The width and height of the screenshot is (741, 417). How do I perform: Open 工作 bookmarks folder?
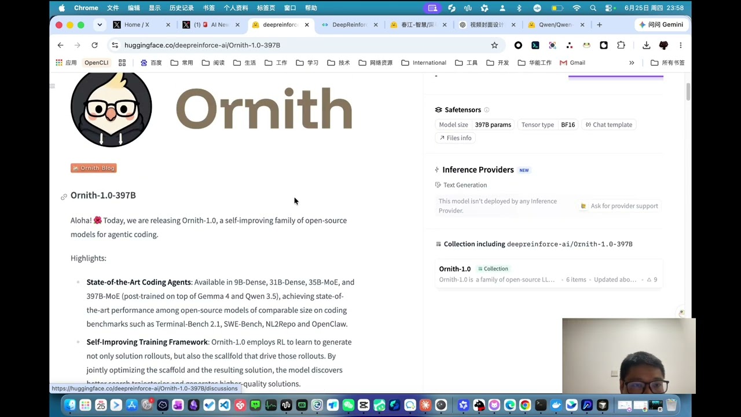click(x=276, y=63)
